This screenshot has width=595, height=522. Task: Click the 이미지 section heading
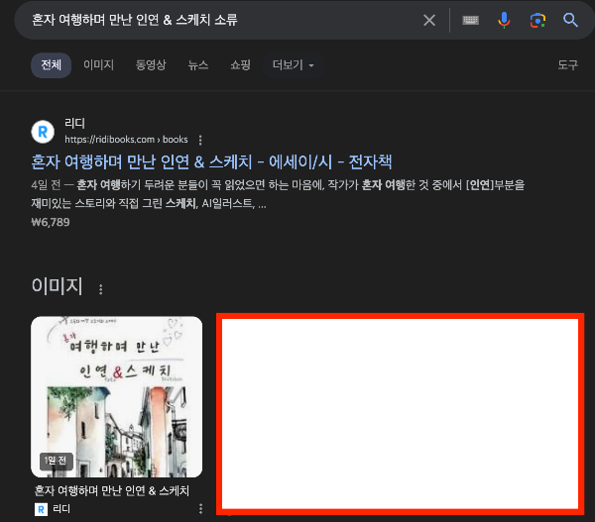click(x=57, y=286)
